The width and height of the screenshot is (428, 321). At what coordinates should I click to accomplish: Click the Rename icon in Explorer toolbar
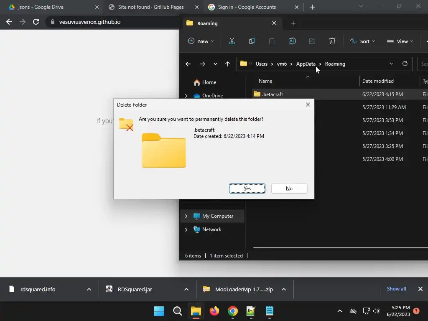pos(292,41)
